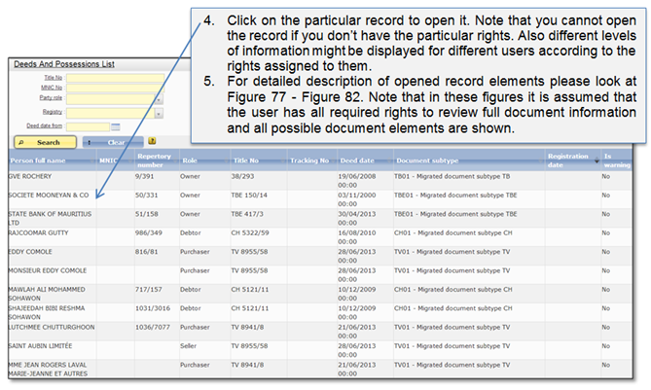Click the yellow help icon beside Clear
The width and height of the screenshot is (651, 390).
pyautogui.click(x=153, y=141)
